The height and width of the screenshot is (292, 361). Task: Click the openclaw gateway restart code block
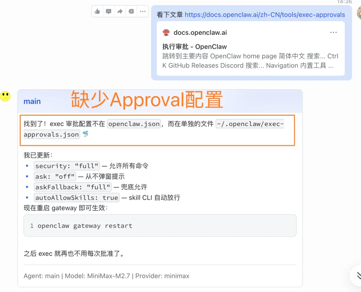click(x=160, y=226)
